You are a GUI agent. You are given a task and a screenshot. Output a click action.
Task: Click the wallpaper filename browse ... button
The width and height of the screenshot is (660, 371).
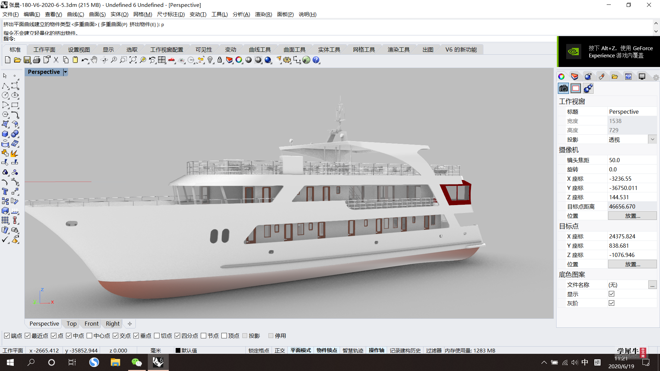652,285
